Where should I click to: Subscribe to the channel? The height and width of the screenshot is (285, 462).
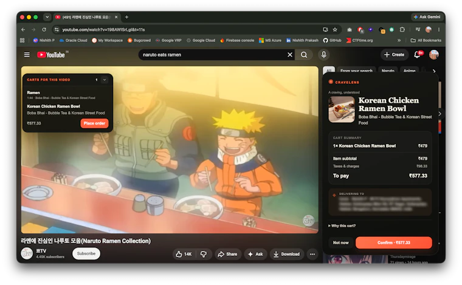[x=86, y=253]
